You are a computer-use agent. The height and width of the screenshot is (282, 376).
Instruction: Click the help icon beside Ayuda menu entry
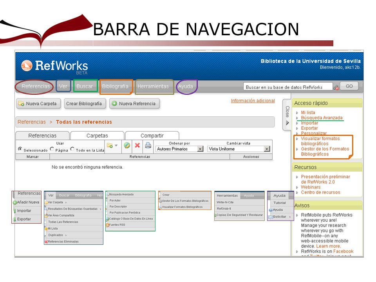coord(271,210)
